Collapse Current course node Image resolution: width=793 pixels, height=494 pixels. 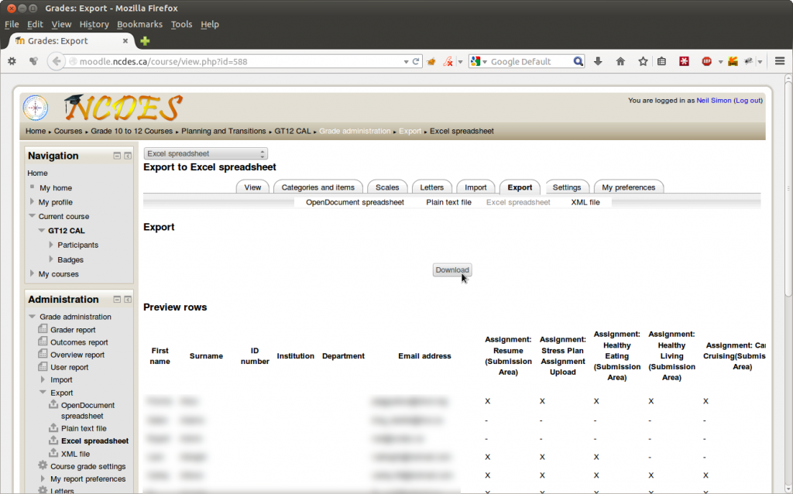pos(33,216)
